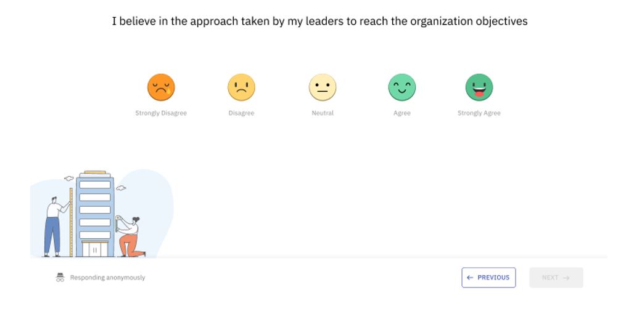
Task: Click the "Neutral" text label
Action: click(323, 113)
